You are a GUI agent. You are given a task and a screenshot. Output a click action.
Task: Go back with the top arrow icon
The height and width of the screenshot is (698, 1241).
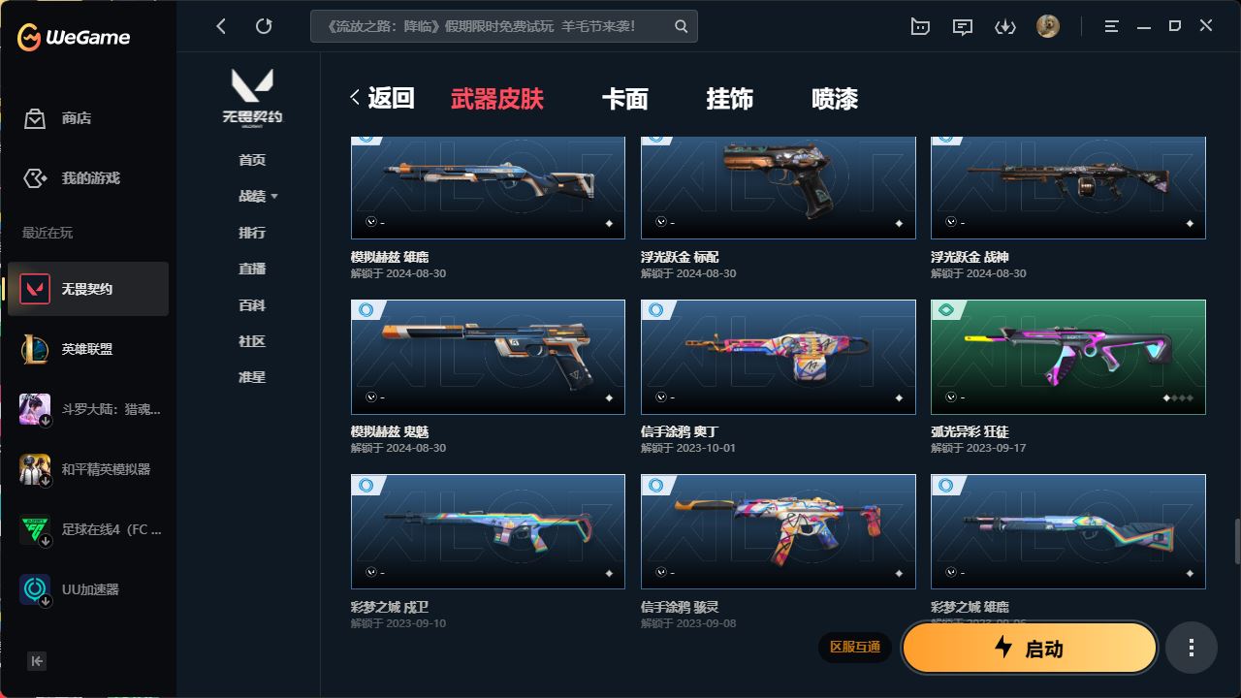point(221,26)
